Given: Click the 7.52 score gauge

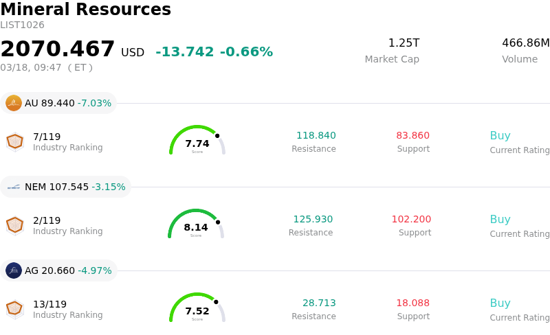Looking at the screenshot, I should [x=197, y=308].
